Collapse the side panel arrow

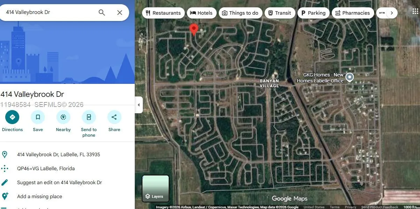point(139,105)
